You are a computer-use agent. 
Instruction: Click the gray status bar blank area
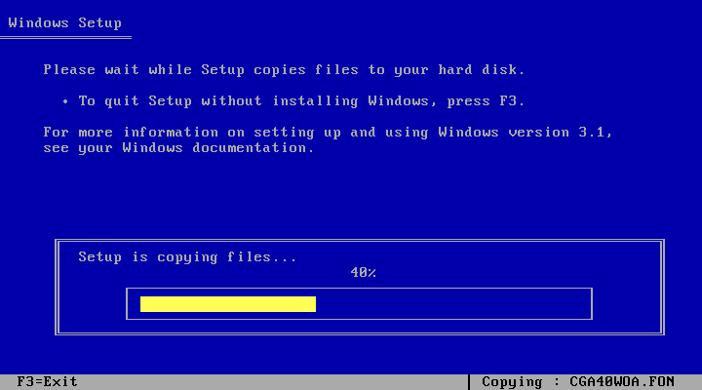point(272,382)
